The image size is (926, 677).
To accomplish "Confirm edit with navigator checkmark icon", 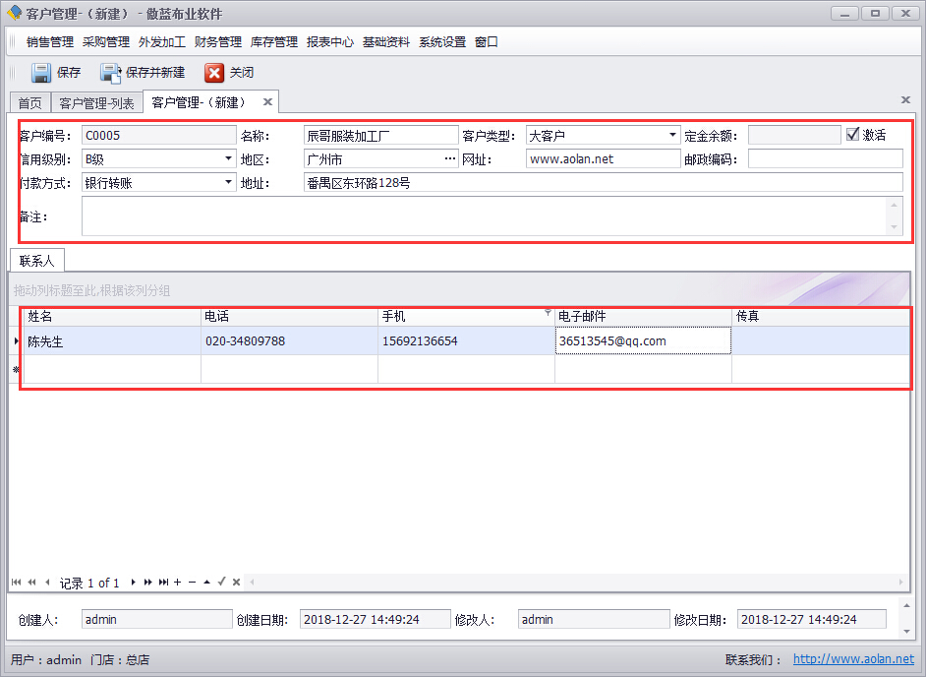I will (222, 583).
